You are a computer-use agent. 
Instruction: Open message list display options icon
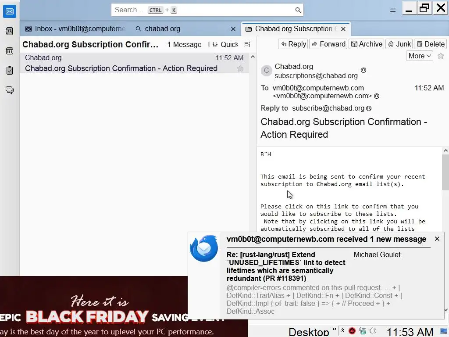(x=247, y=44)
